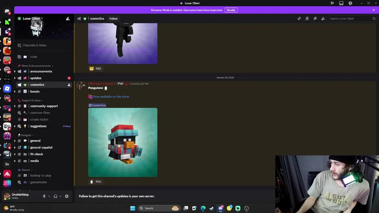Open the red 'A' logo server icon
The image size is (379, 213).
[x=7, y=174]
